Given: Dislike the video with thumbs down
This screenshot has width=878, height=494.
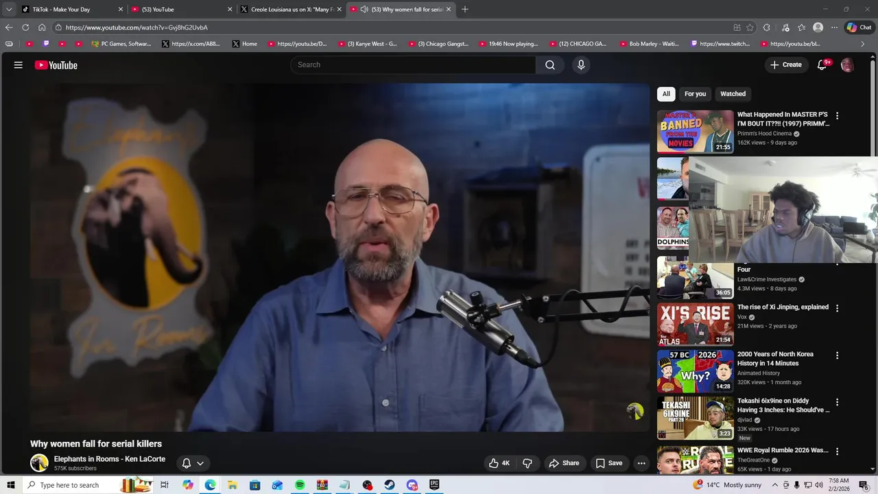Looking at the screenshot, I should (x=527, y=463).
